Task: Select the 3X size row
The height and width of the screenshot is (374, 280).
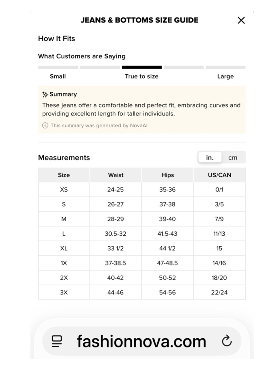Action: [142, 292]
